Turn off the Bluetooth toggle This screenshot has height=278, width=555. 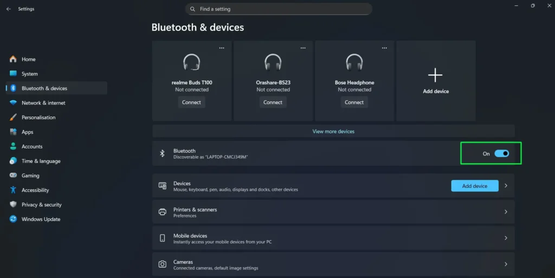(501, 153)
